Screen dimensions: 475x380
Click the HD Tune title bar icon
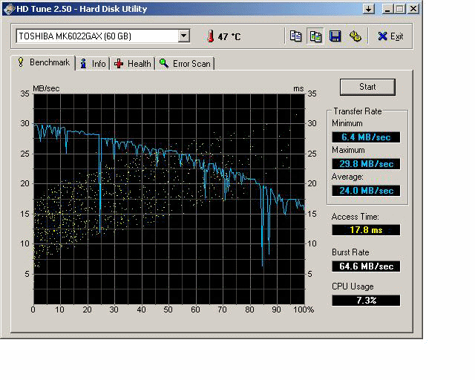(9, 9)
